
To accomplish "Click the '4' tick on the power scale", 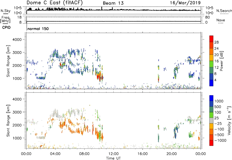I will coord(215,80).
